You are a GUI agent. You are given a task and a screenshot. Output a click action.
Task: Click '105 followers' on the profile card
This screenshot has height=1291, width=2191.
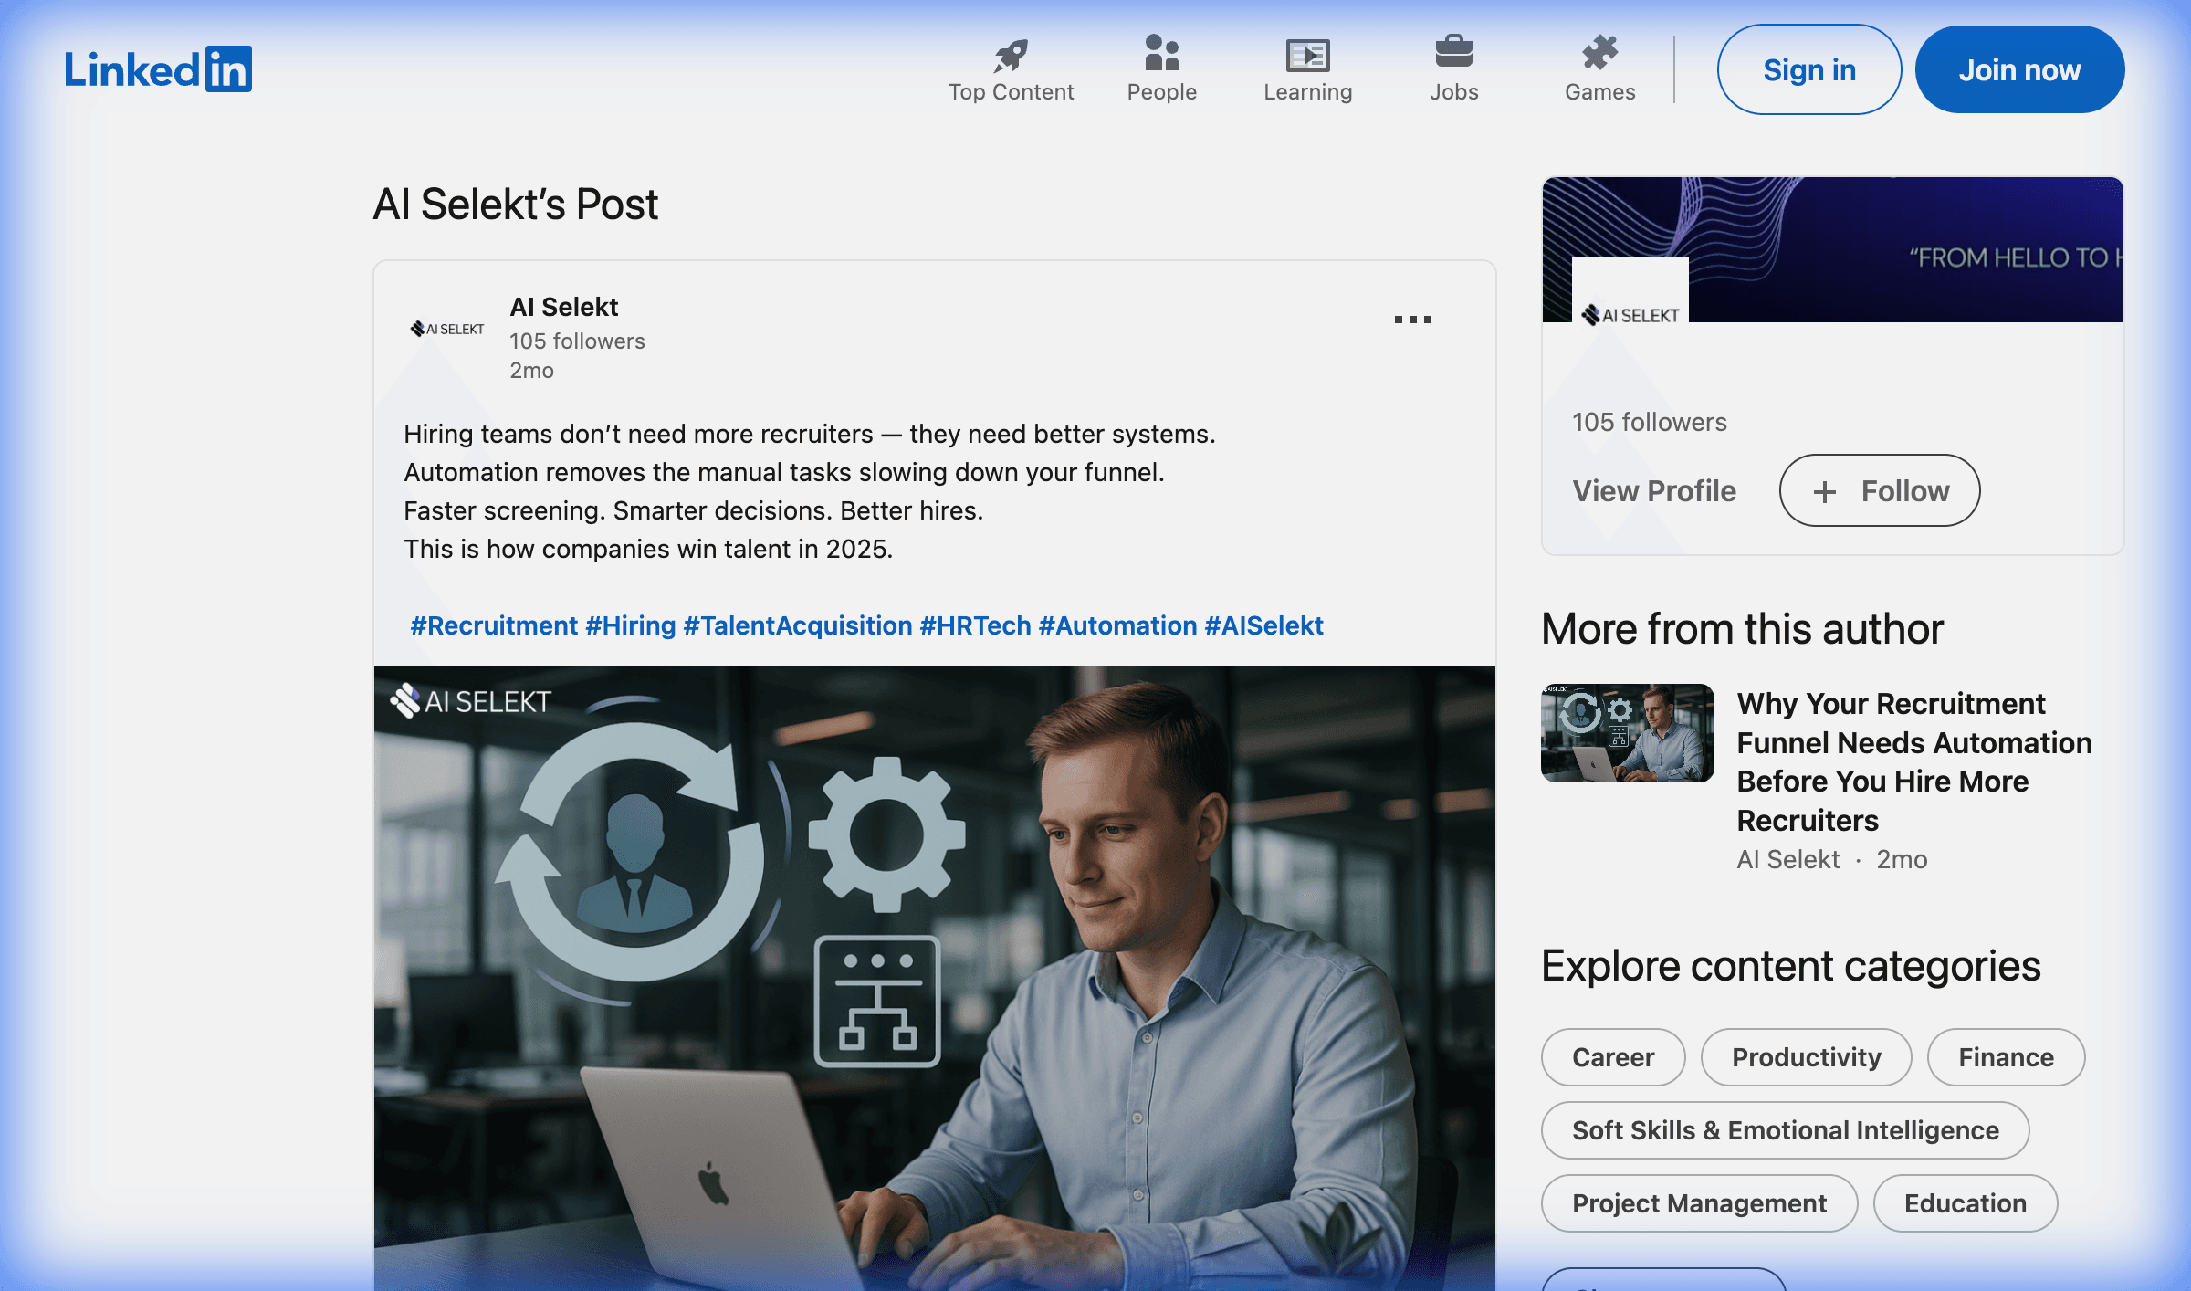pos(1649,422)
